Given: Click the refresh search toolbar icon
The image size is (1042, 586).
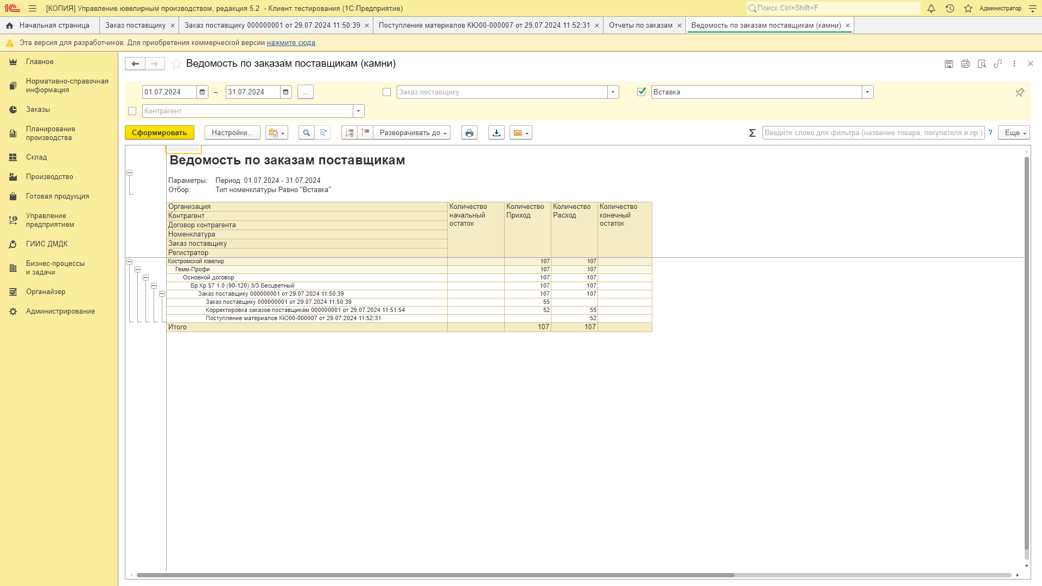Looking at the screenshot, I should point(323,133).
